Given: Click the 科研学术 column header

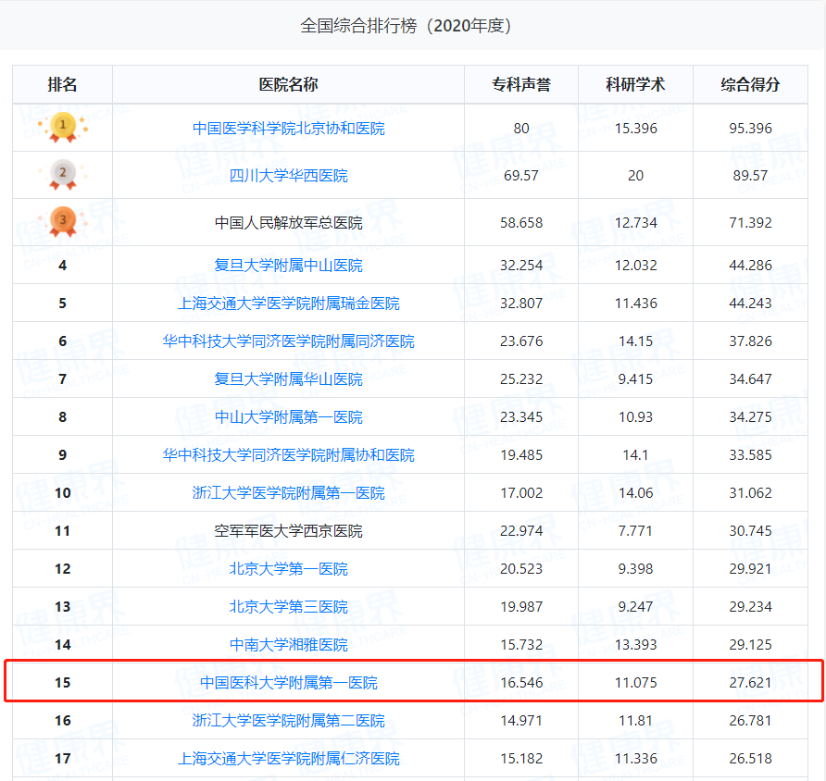Looking at the screenshot, I should tap(635, 84).
